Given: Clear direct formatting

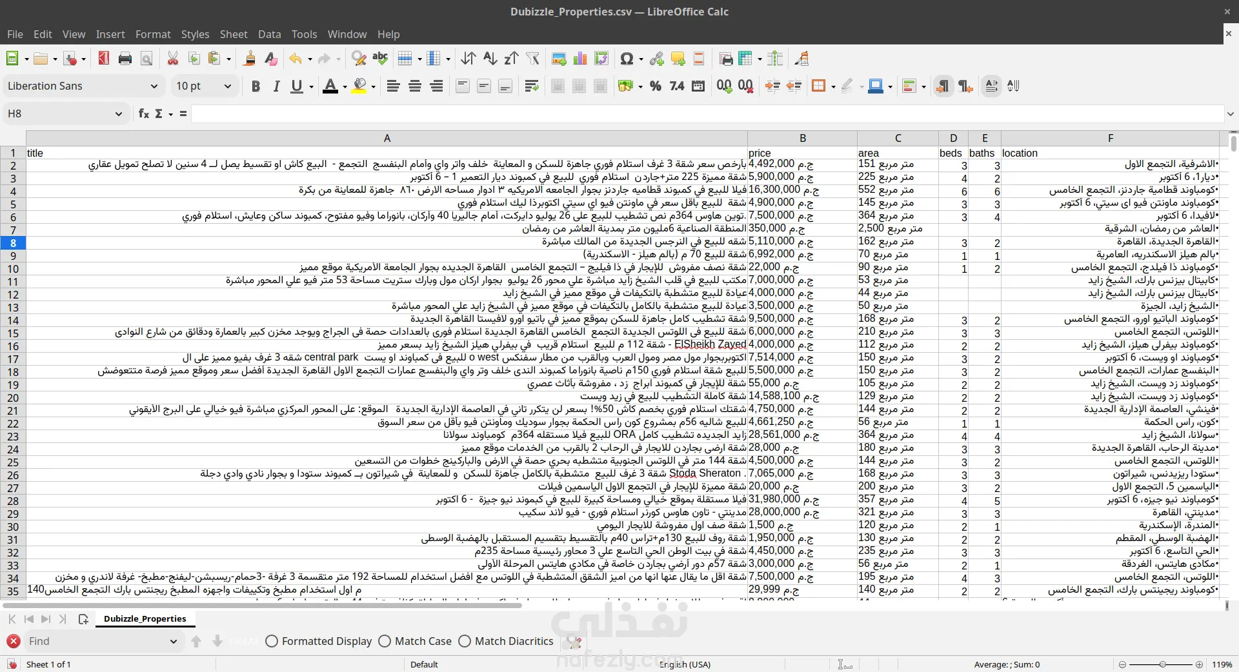Looking at the screenshot, I should pyautogui.click(x=271, y=59).
